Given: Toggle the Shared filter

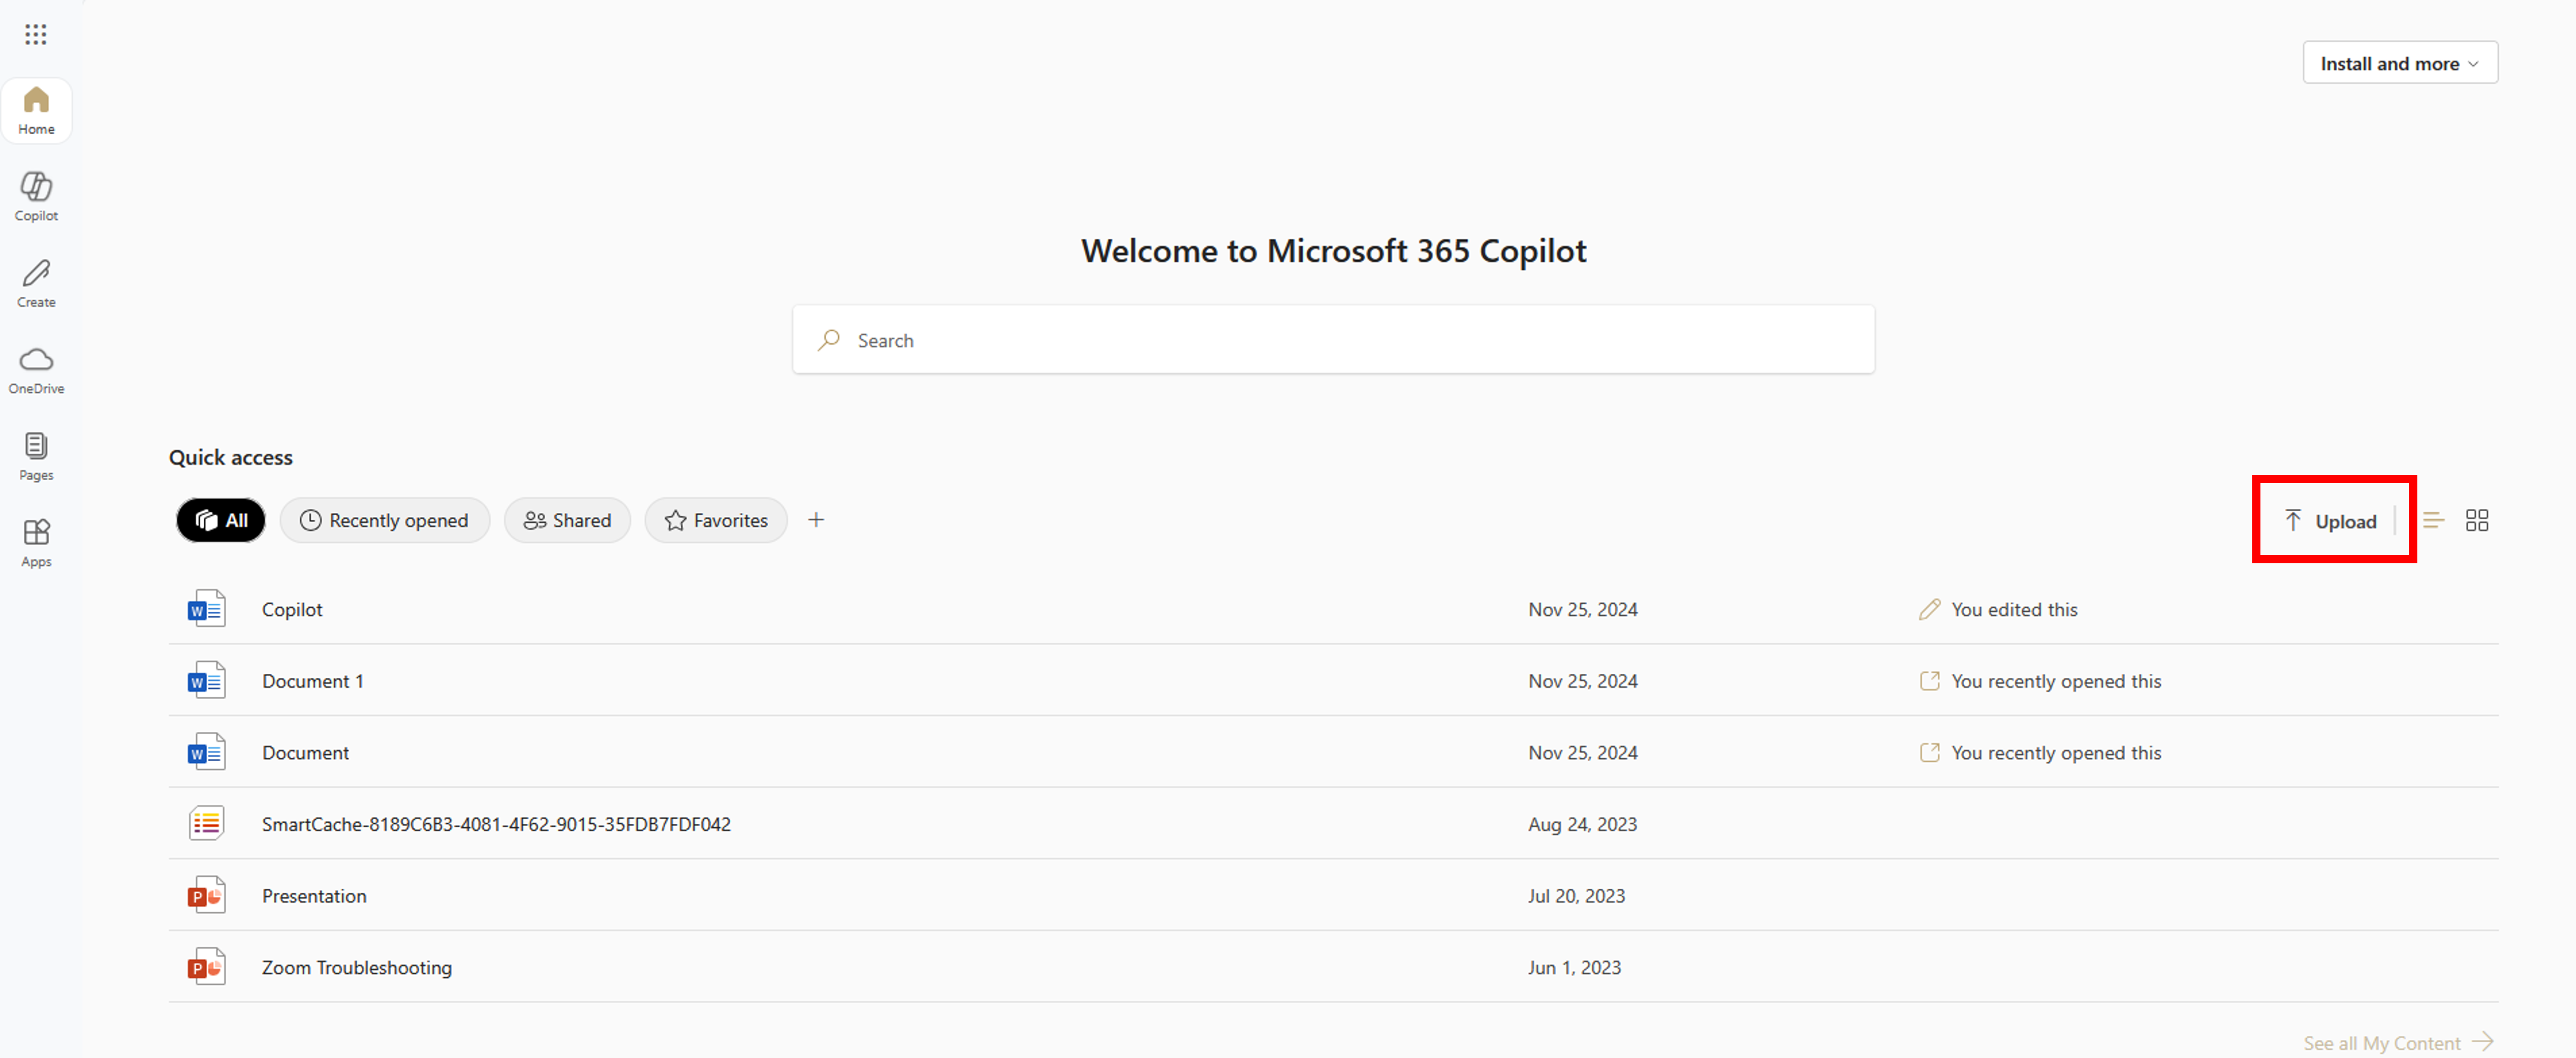Looking at the screenshot, I should 567,520.
